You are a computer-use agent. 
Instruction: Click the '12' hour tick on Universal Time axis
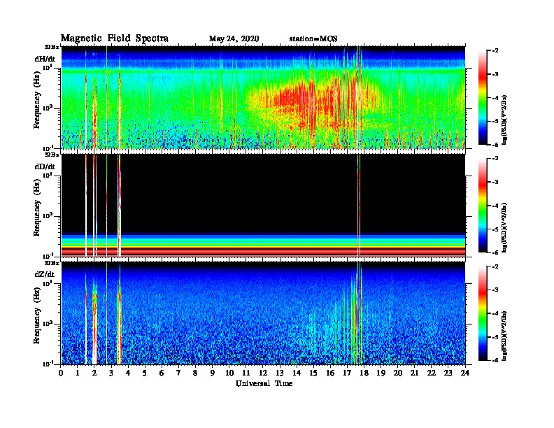(x=263, y=373)
